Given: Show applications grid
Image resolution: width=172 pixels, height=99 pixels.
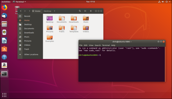Looking at the screenshot, I should [4, 95].
